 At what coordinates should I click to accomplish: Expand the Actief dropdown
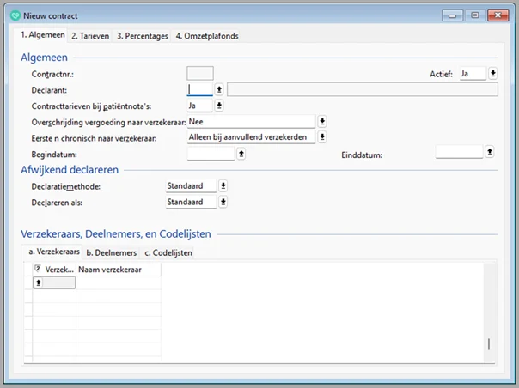494,74
